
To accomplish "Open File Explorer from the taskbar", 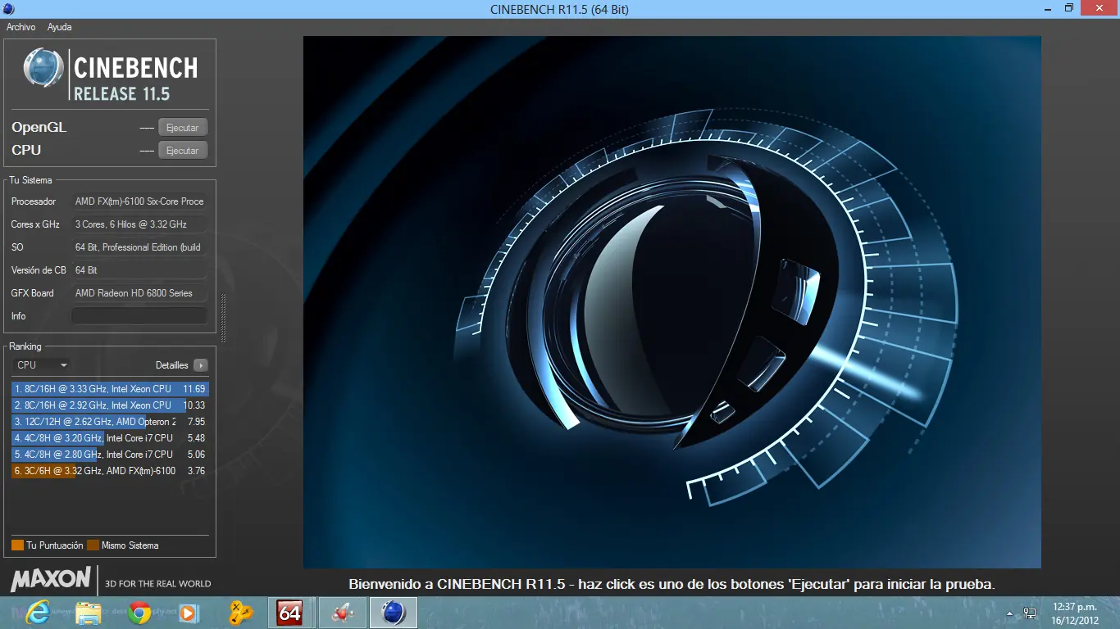I will click(x=89, y=612).
